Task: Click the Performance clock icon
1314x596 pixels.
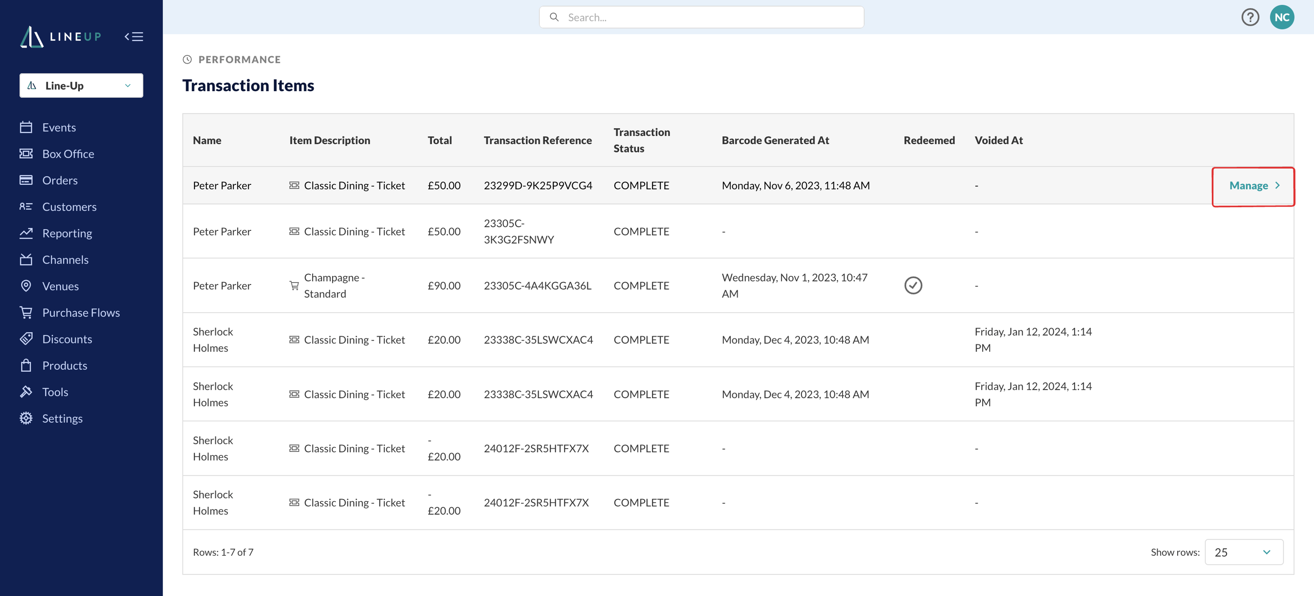Action: click(187, 60)
